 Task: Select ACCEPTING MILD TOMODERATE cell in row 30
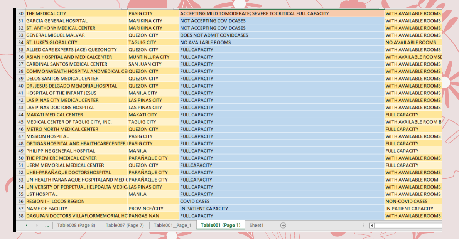coord(282,13)
